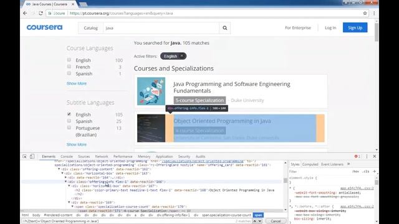Image resolution: width=399 pixels, height=224 pixels.
Task: Check the Spanish subtitle language box
Action: (x=69, y=121)
